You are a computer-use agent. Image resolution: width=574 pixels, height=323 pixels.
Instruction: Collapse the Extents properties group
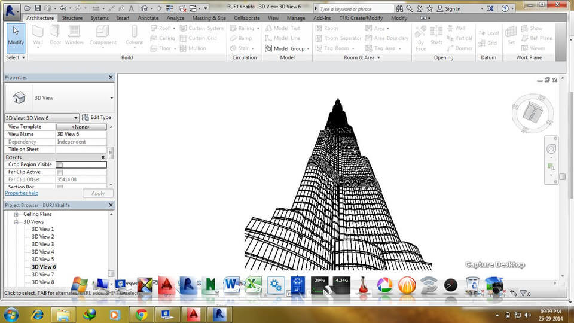(x=103, y=157)
